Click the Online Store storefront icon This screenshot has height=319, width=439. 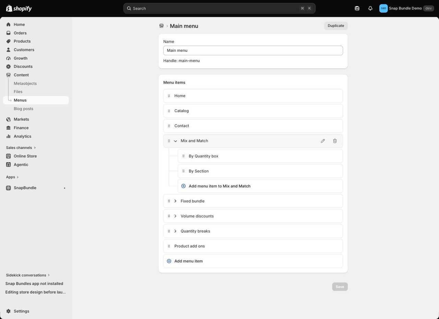coord(9,156)
